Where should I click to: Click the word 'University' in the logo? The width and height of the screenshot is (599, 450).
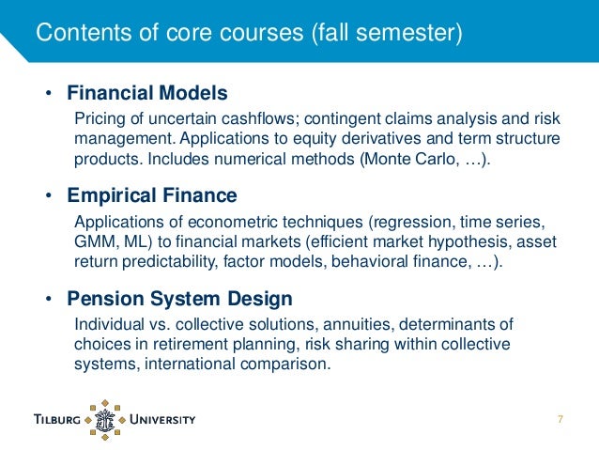click(x=162, y=419)
